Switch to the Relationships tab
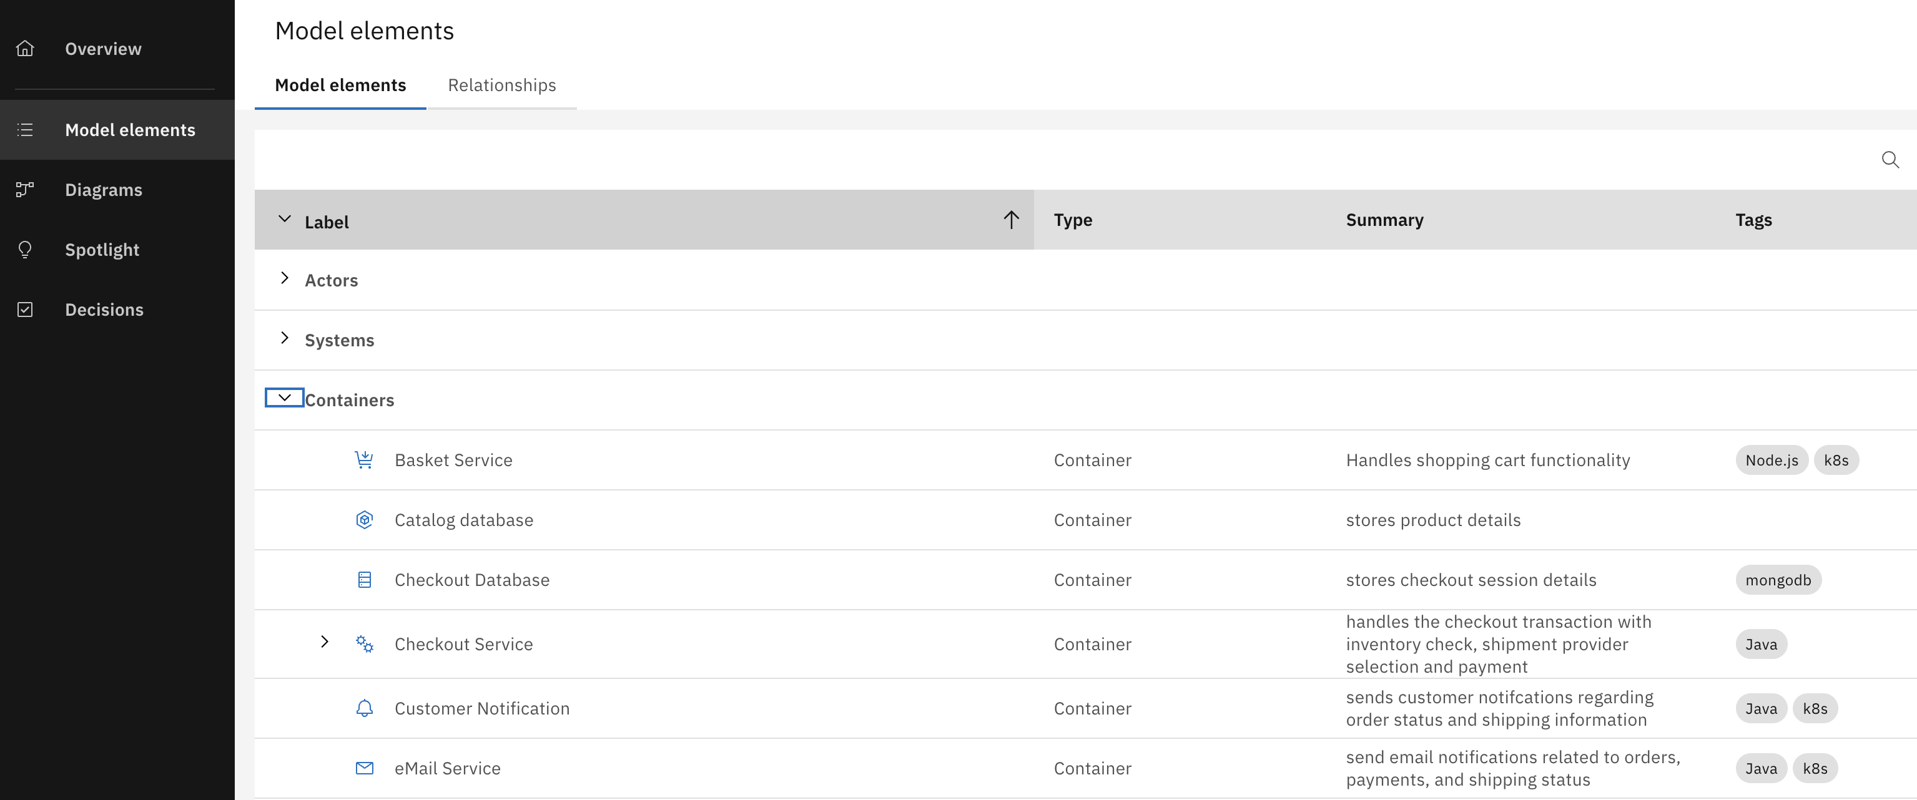The width and height of the screenshot is (1917, 800). [x=501, y=85]
